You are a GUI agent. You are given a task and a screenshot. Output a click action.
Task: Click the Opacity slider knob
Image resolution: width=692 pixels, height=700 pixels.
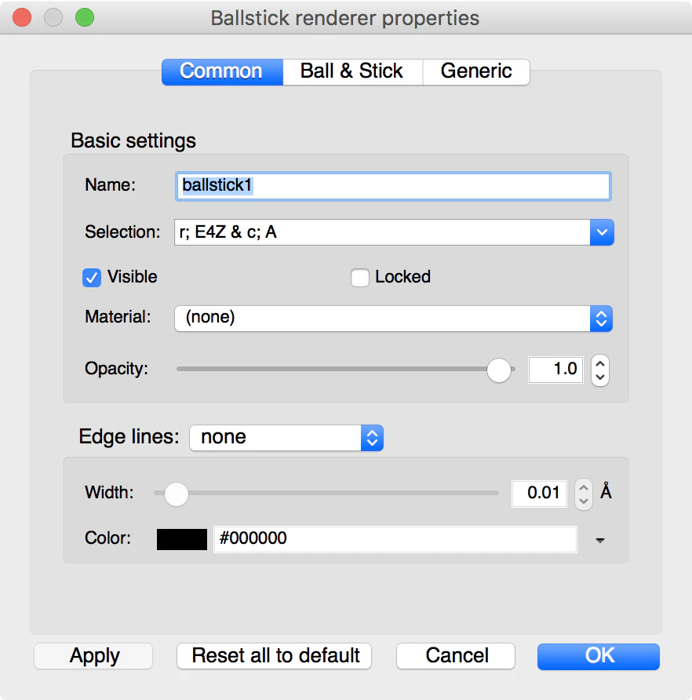[499, 370]
